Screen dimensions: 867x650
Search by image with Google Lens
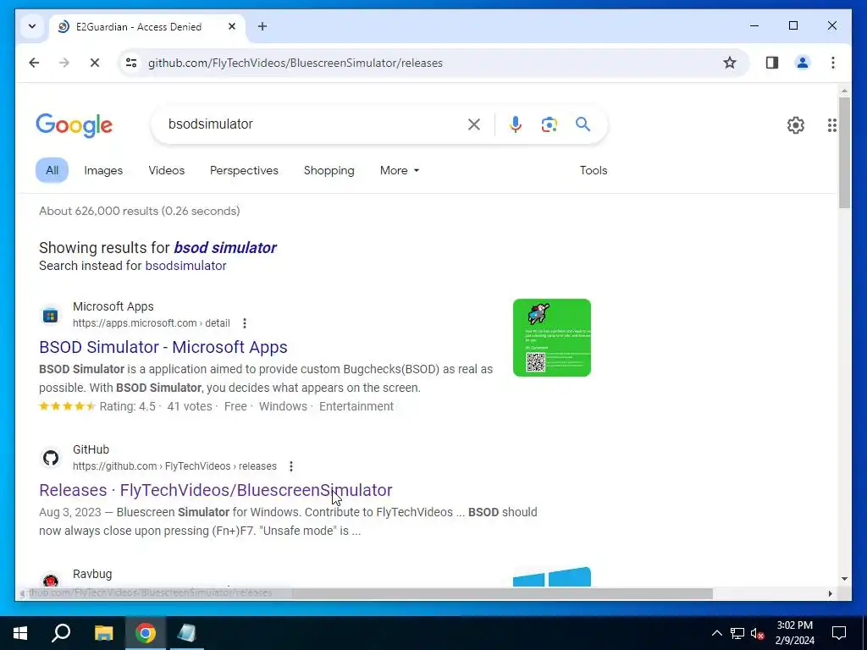[x=549, y=124]
